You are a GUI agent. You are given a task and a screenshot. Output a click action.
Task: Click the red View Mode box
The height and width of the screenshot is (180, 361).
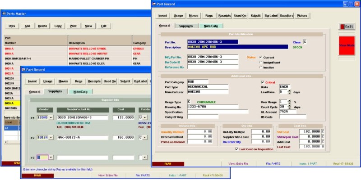(x=346, y=45)
